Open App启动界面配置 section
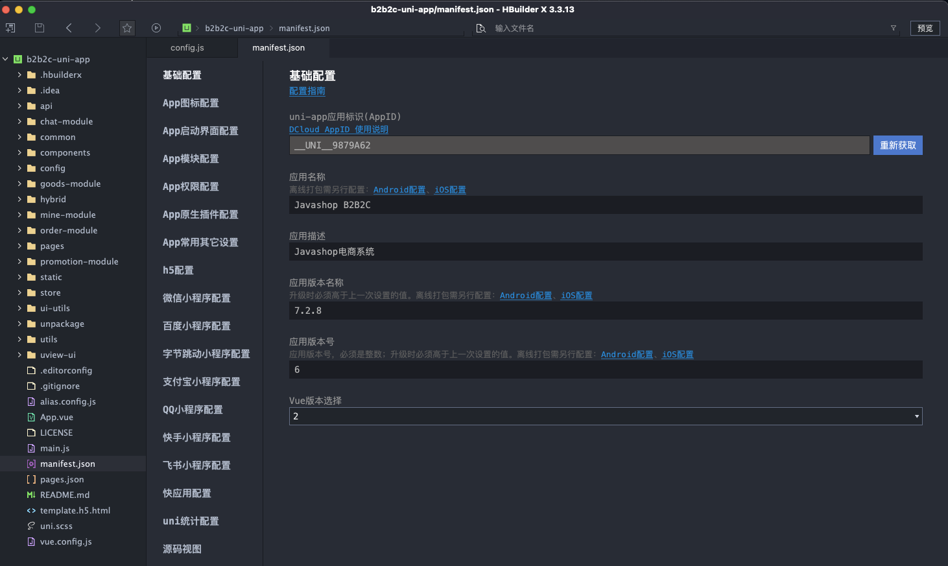Viewport: 948px width, 566px height. (x=200, y=130)
